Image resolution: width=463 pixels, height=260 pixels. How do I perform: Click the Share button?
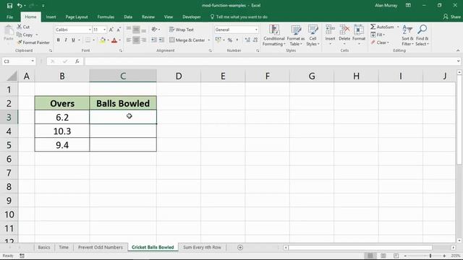tap(451, 17)
